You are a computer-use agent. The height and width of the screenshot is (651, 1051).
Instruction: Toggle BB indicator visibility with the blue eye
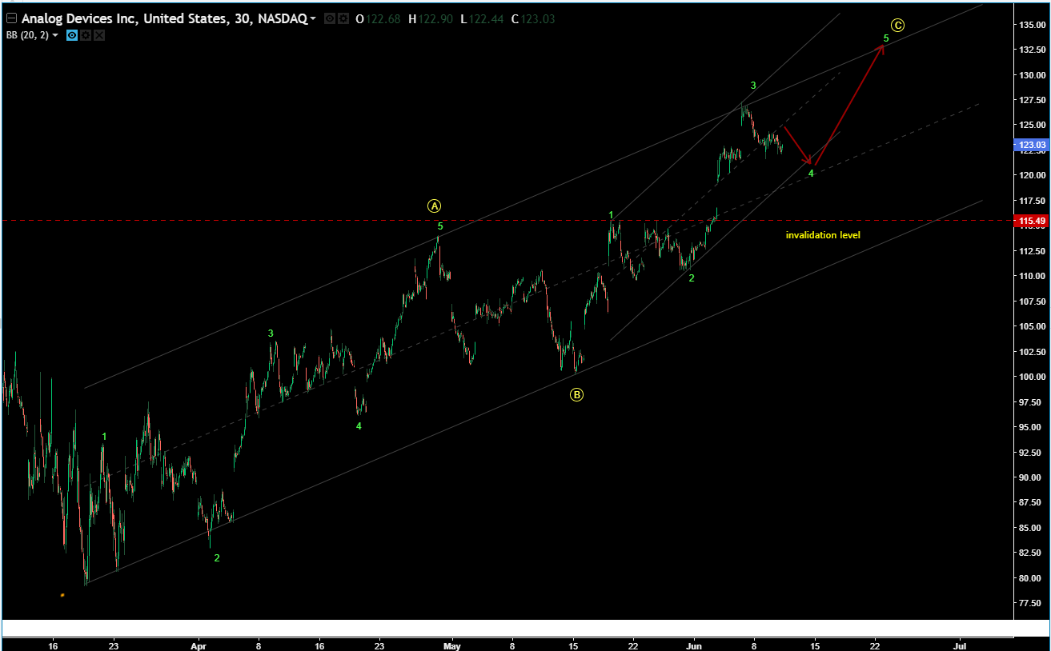point(71,35)
